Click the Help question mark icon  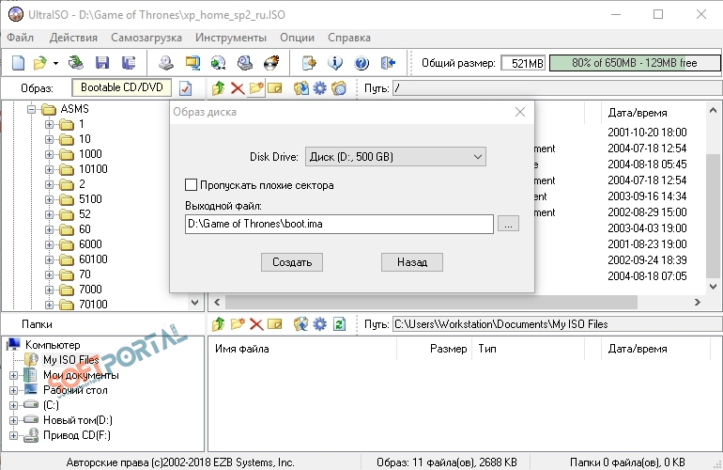[361, 63]
